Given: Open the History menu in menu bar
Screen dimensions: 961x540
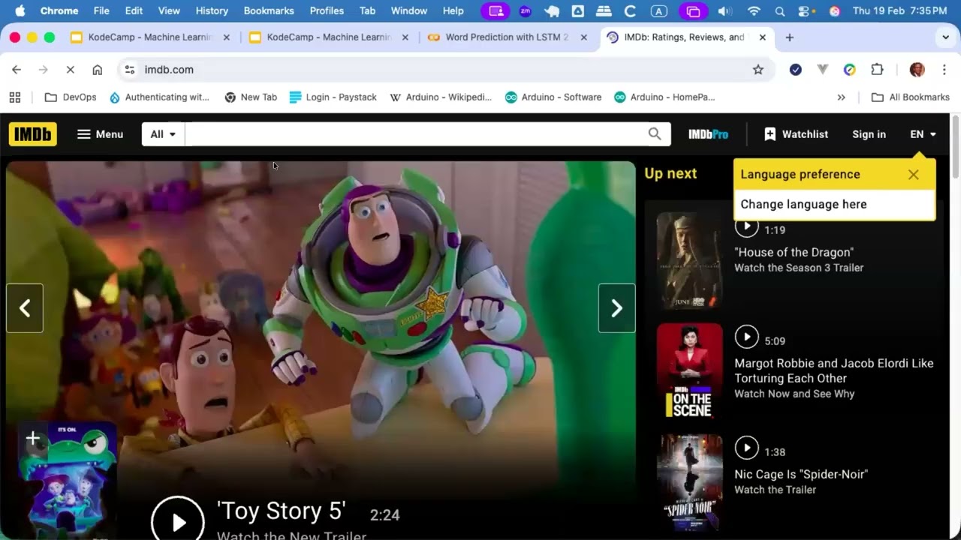Looking at the screenshot, I should coord(212,11).
